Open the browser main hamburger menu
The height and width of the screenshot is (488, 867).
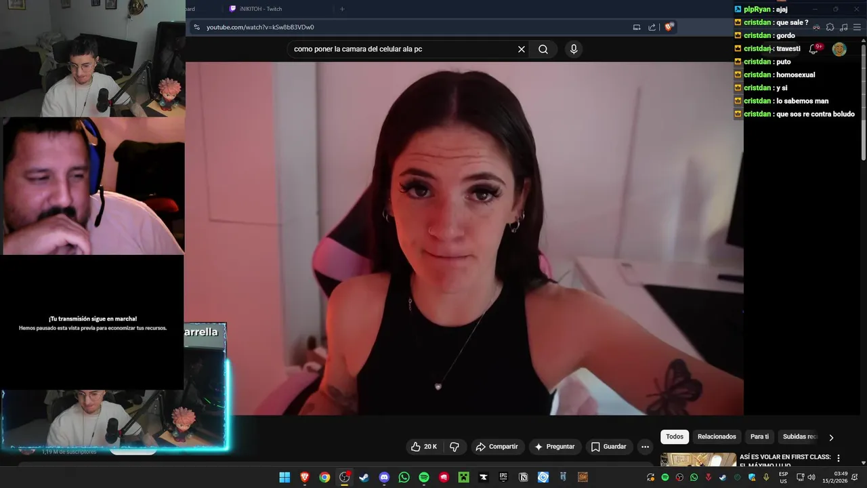(x=858, y=27)
